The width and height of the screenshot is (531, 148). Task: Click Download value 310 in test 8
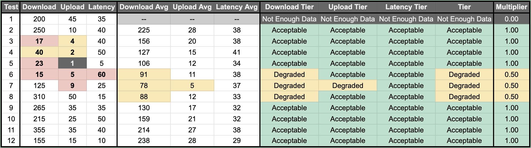pyautogui.click(x=39, y=97)
